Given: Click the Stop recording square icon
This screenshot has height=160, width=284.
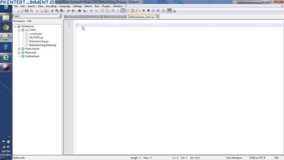Looking at the screenshot, I should click(x=148, y=11).
